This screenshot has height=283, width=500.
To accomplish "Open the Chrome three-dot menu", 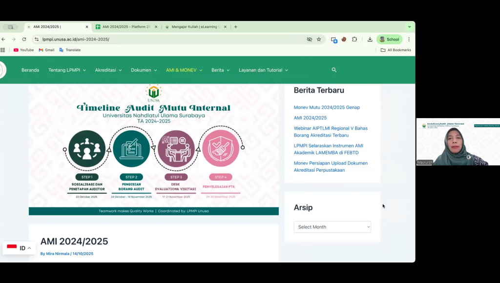I will click(x=409, y=40).
